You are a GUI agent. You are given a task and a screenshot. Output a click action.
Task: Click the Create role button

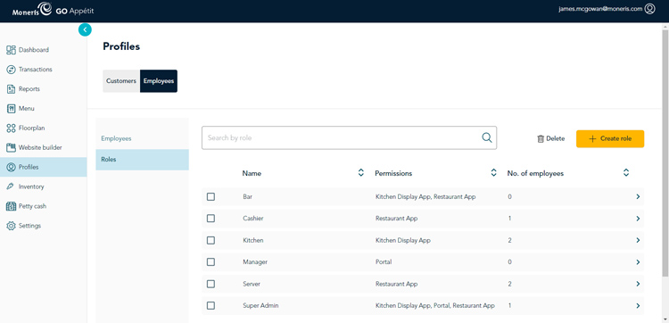(610, 138)
